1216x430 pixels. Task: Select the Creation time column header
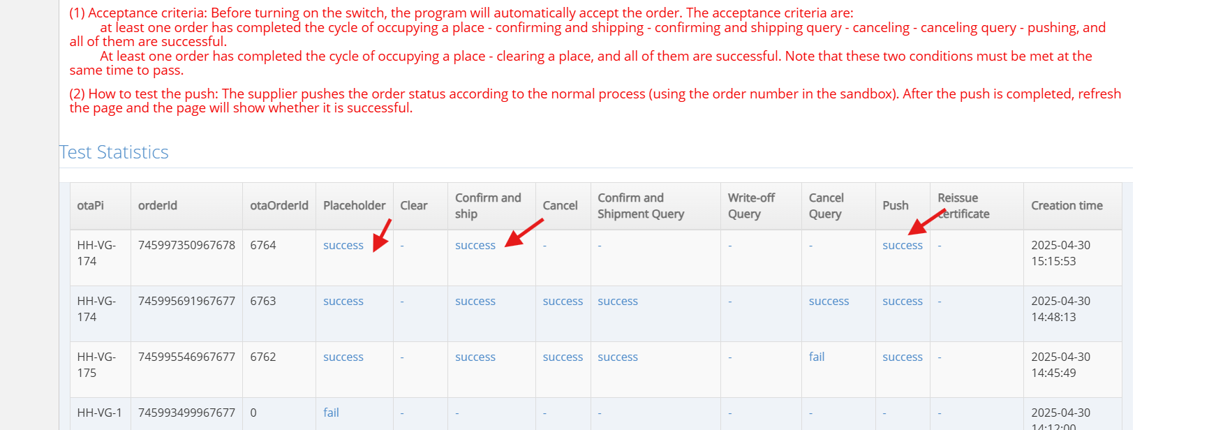point(1066,206)
